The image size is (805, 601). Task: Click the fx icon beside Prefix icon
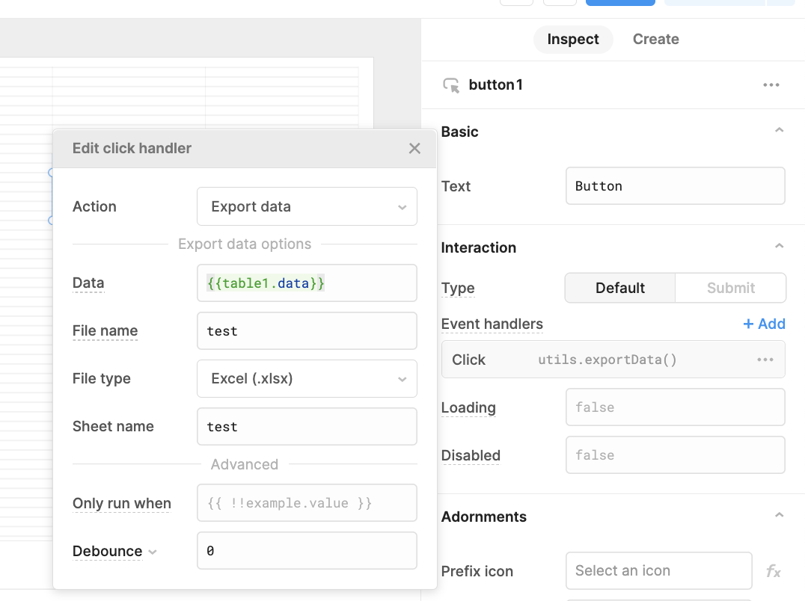[x=773, y=570]
